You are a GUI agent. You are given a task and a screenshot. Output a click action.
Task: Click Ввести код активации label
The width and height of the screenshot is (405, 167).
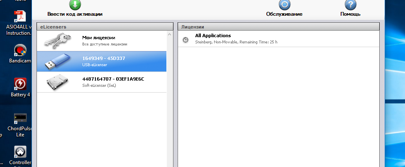(75, 14)
